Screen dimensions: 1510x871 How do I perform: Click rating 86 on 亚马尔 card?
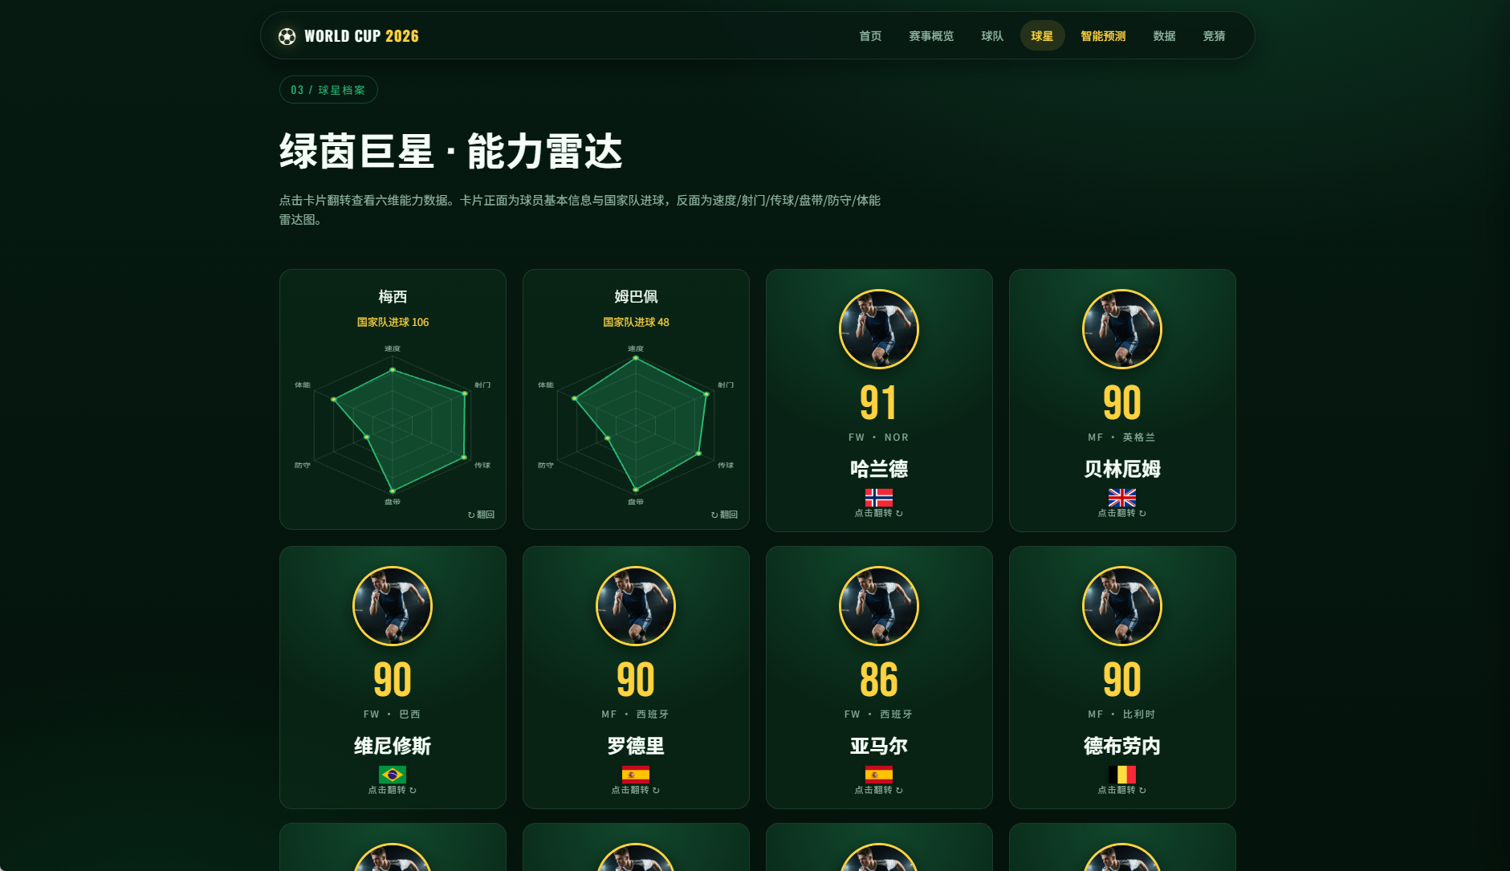click(x=879, y=680)
